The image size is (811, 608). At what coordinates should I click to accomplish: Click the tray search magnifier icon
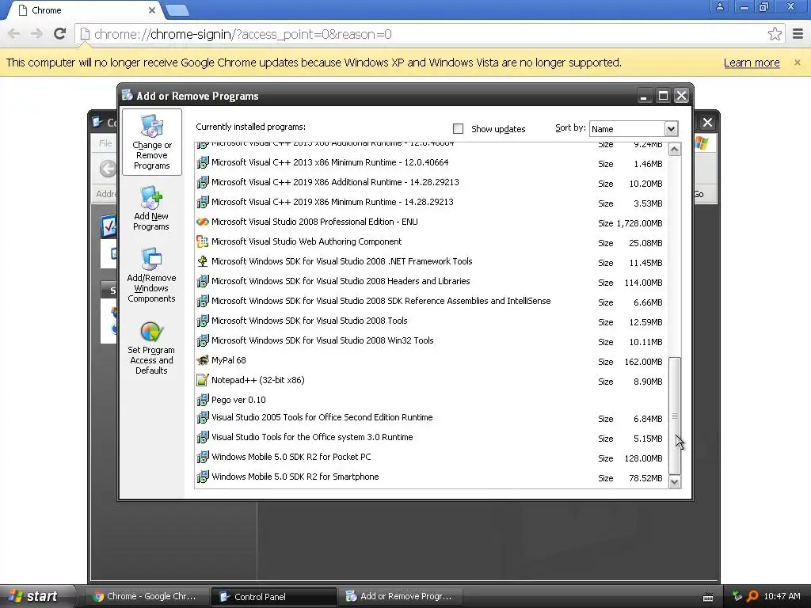click(752, 596)
